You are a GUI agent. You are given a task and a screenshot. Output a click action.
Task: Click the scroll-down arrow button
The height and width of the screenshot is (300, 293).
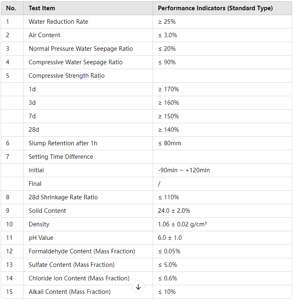point(138,287)
